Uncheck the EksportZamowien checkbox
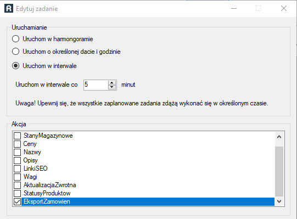Screen dimensions: 297x219 point(17,201)
